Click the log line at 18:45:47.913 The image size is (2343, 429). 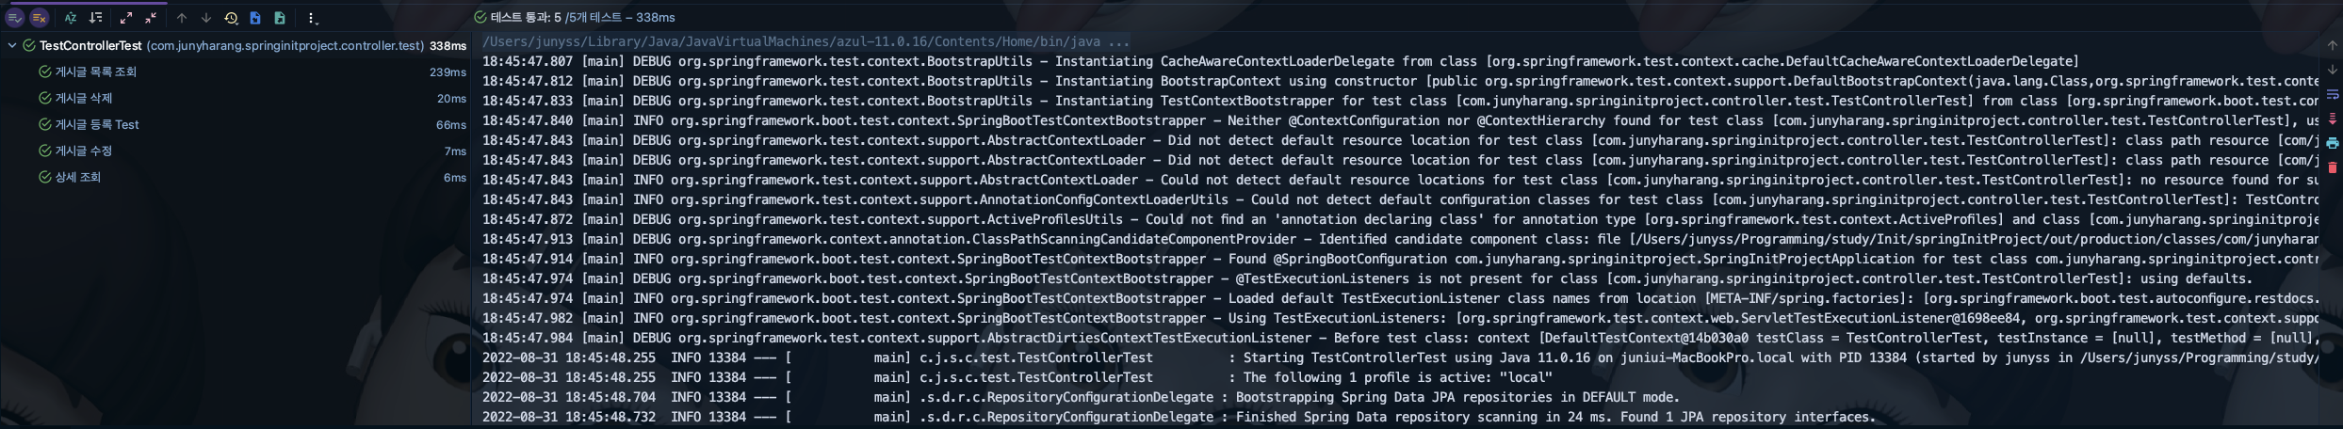(x=1400, y=239)
